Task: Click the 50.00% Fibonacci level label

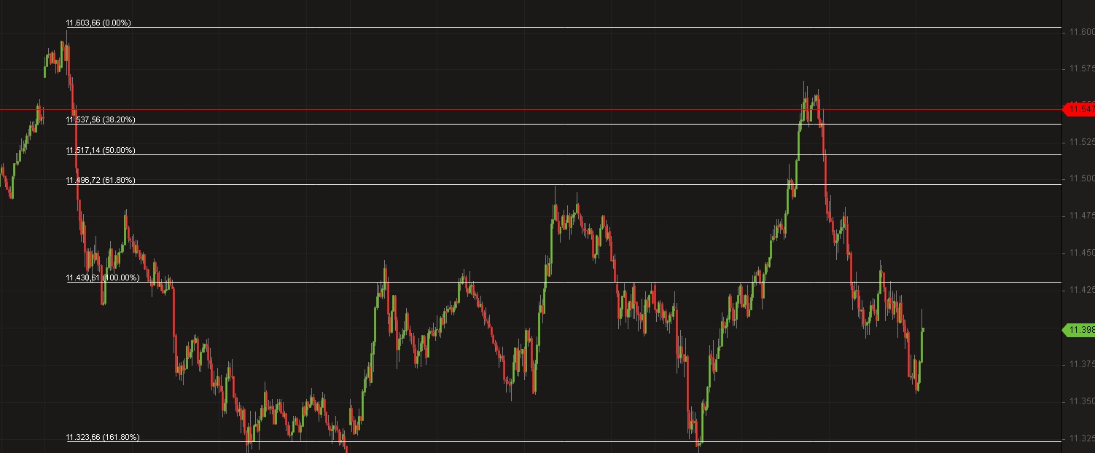Action: (x=101, y=150)
